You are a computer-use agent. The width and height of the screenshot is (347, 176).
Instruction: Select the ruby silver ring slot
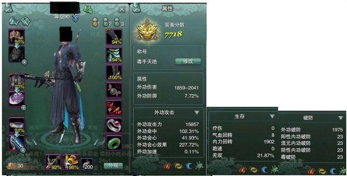114,125
